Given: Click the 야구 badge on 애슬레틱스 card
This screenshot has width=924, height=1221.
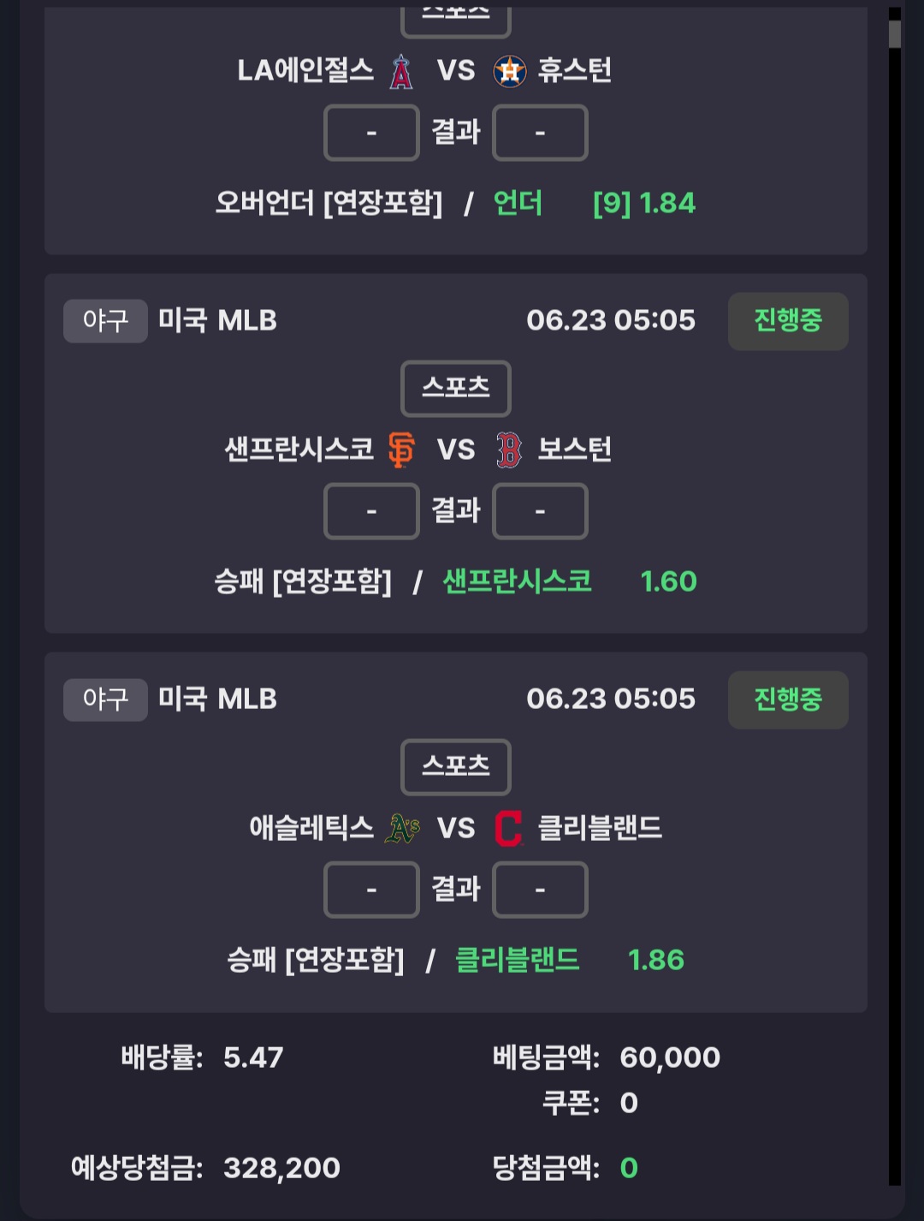Looking at the screenshot, I should point(105,700).
